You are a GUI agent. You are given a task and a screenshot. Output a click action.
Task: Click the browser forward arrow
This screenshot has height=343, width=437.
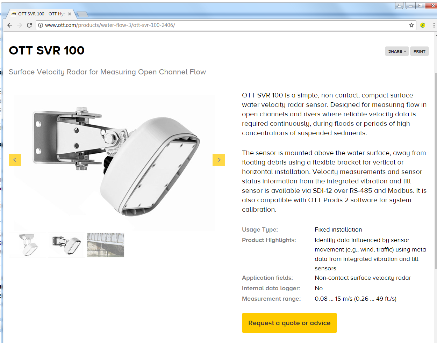[20, 25]
